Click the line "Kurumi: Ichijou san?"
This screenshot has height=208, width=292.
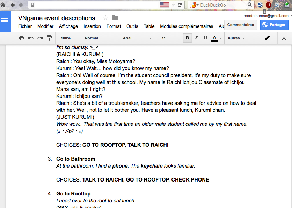point(79,96)
